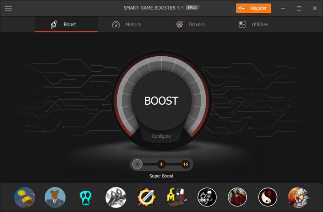Set boost slider to off X position
This screenshot has width=323, height=212.
138,164
